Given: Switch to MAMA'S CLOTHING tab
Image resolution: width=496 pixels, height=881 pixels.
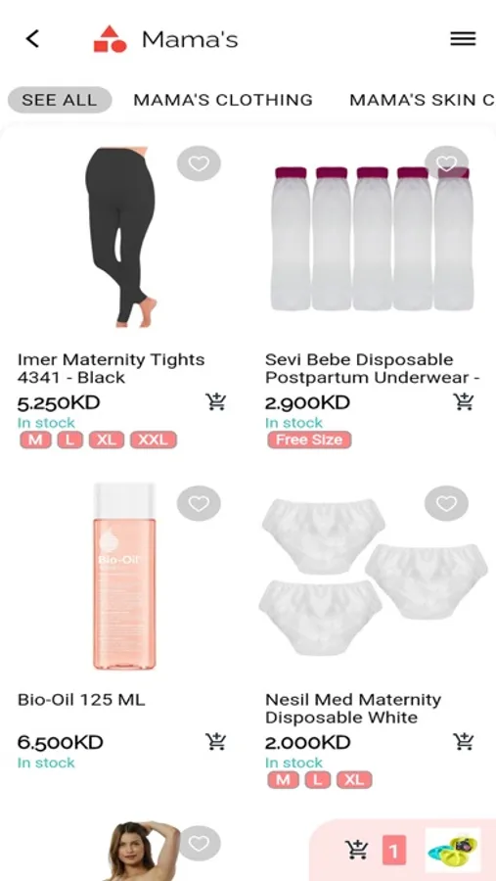Looking at the screenshot, I should [223, 100].
